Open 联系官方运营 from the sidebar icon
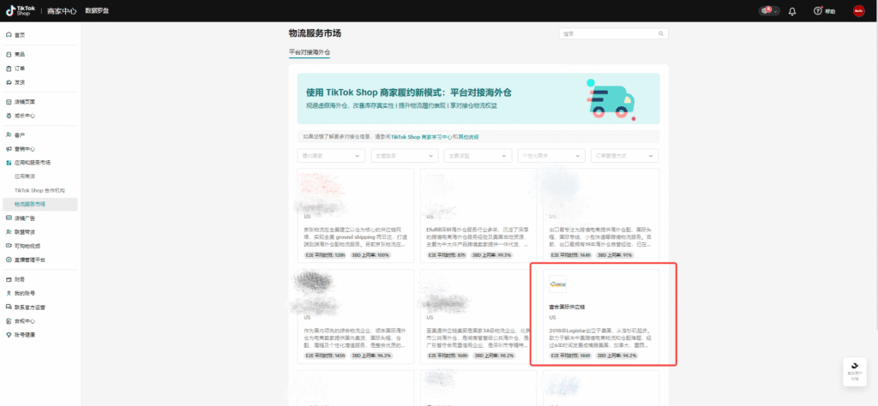878x406 pixels. tap(9, 307)
